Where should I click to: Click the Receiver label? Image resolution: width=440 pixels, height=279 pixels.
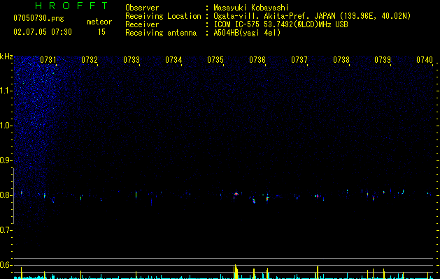click(x=142, y=24)
